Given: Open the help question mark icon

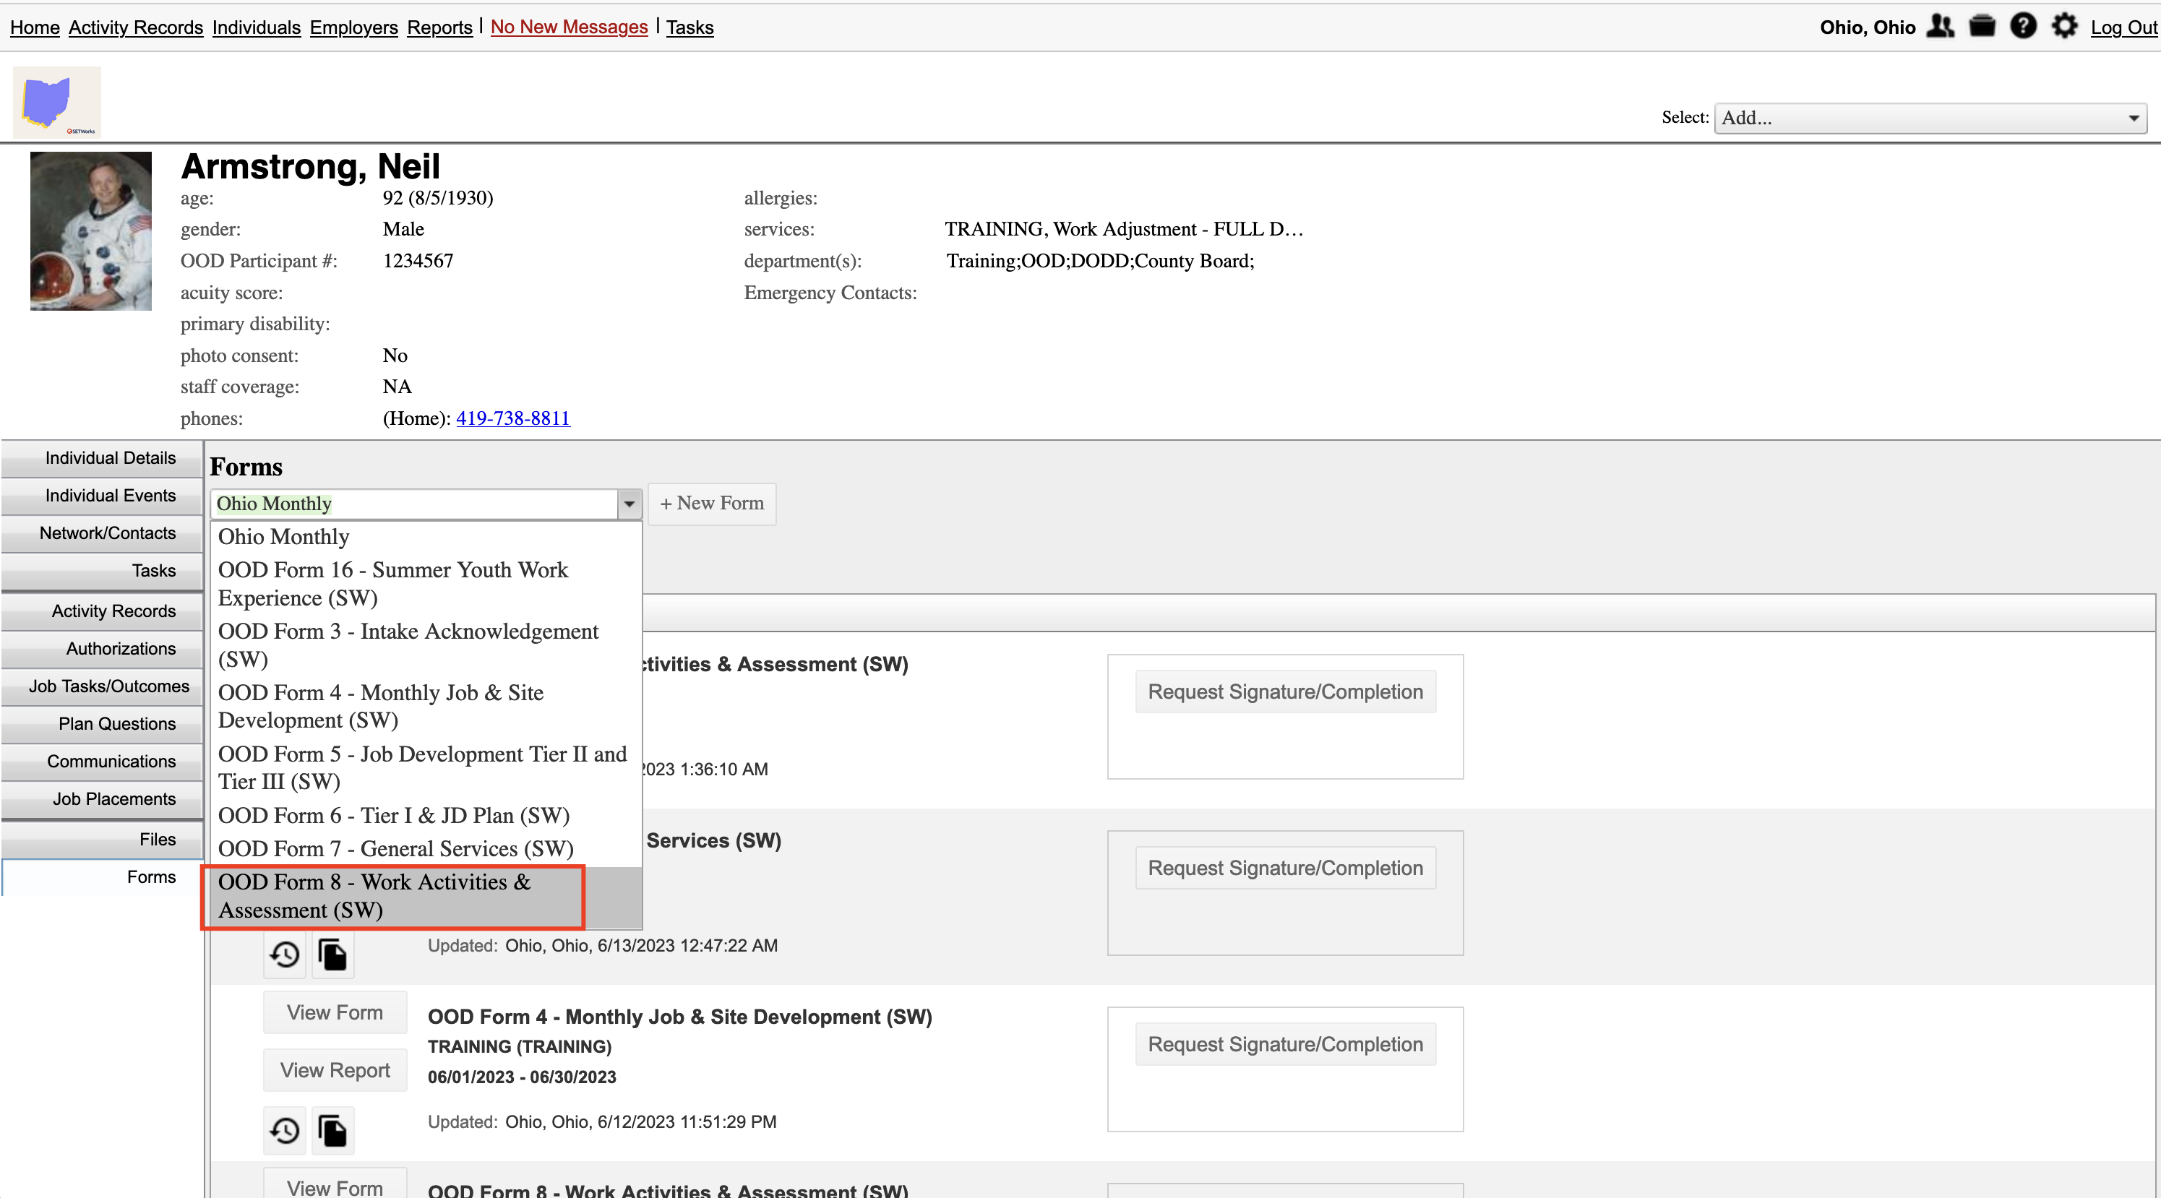Looking at the screenshot, I should coord(2024,26).
